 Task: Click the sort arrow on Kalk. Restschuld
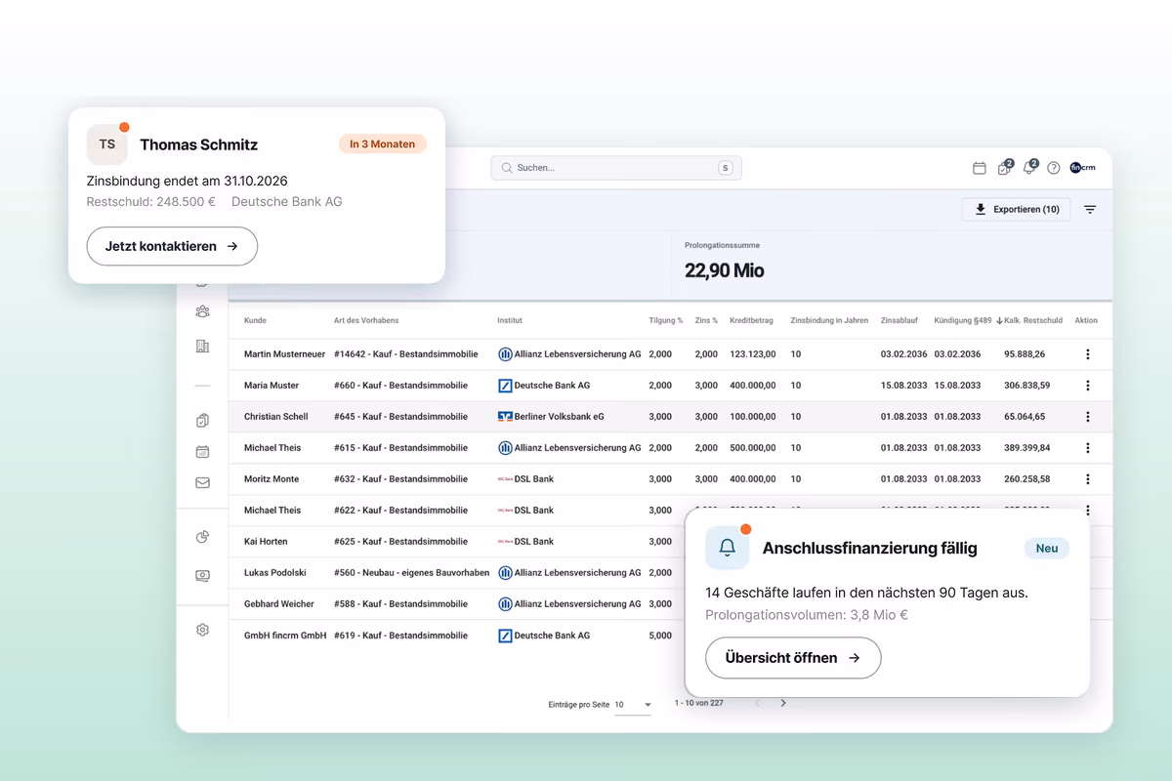[x=999, y=320]
